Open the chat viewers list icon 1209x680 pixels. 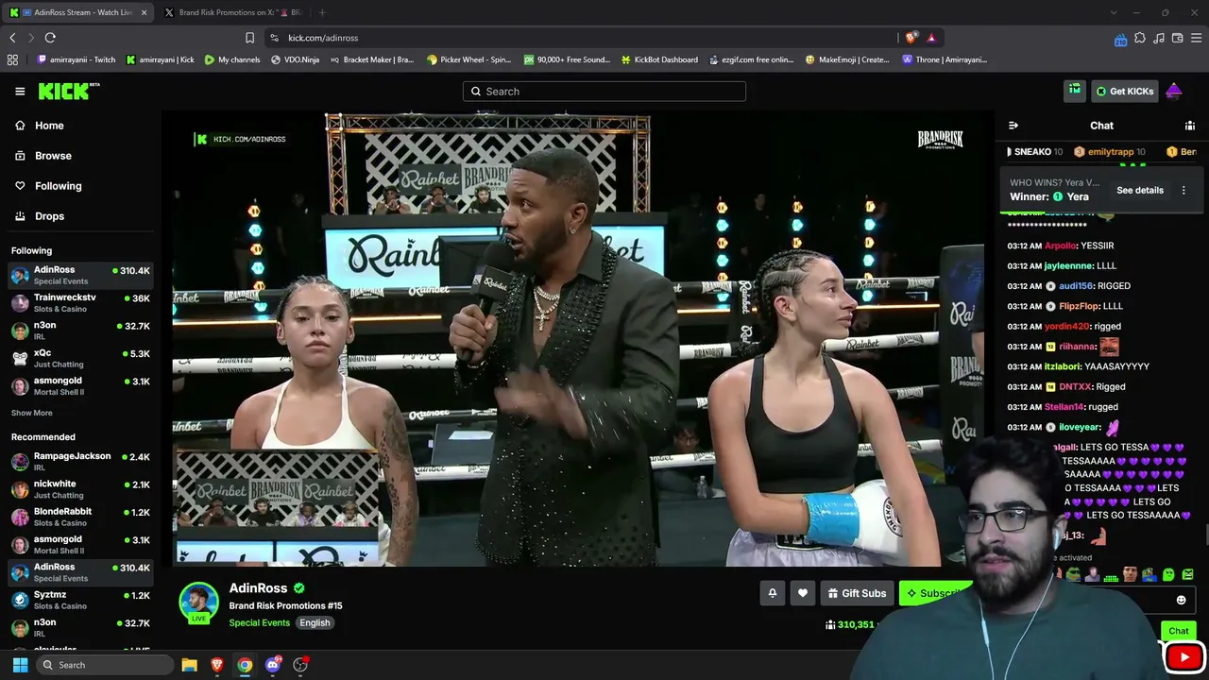(x=1190, y=126)
